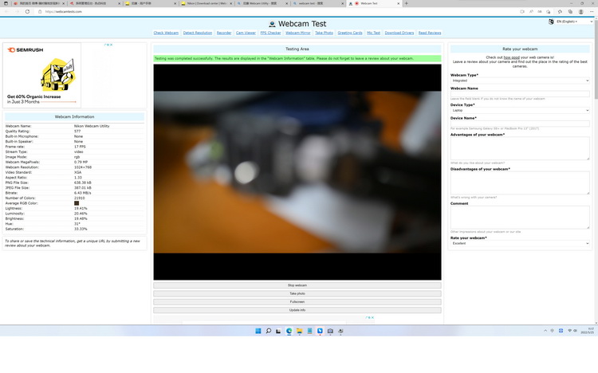Open File Explorer from the taskbar

click(299, 331)
